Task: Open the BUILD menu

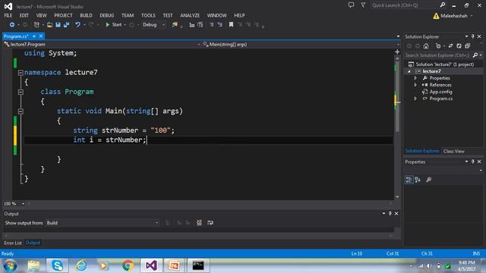Action: 86,15
